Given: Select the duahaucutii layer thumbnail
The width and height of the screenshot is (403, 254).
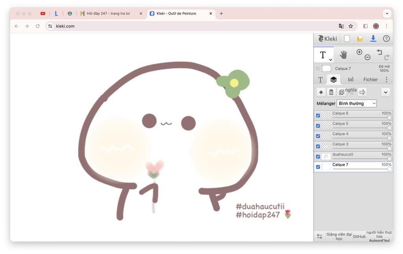Looking at the screenshot, I should coord(326,157).
